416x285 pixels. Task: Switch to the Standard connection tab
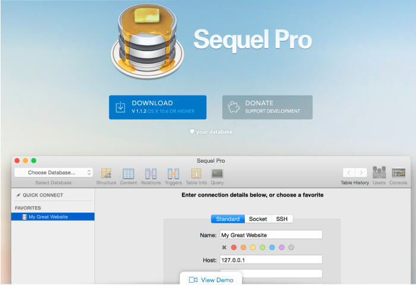(228, 219)
